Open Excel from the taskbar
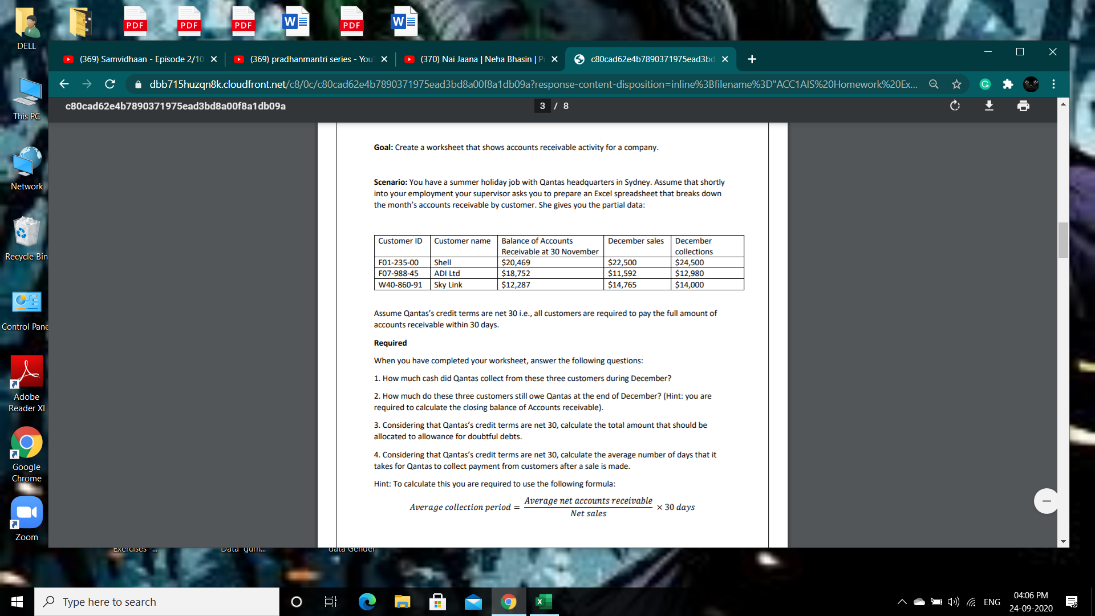 tap(544, 602)
